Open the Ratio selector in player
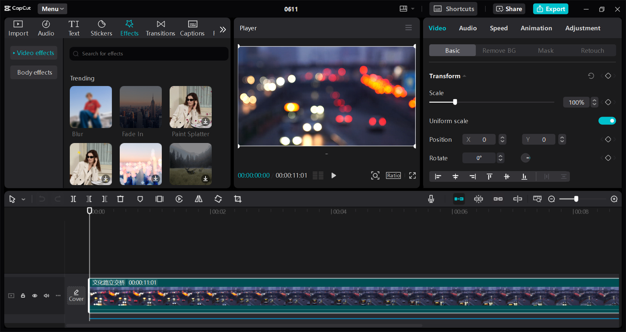This screenshot has width=626, height=332. click(x=393, y=175)
